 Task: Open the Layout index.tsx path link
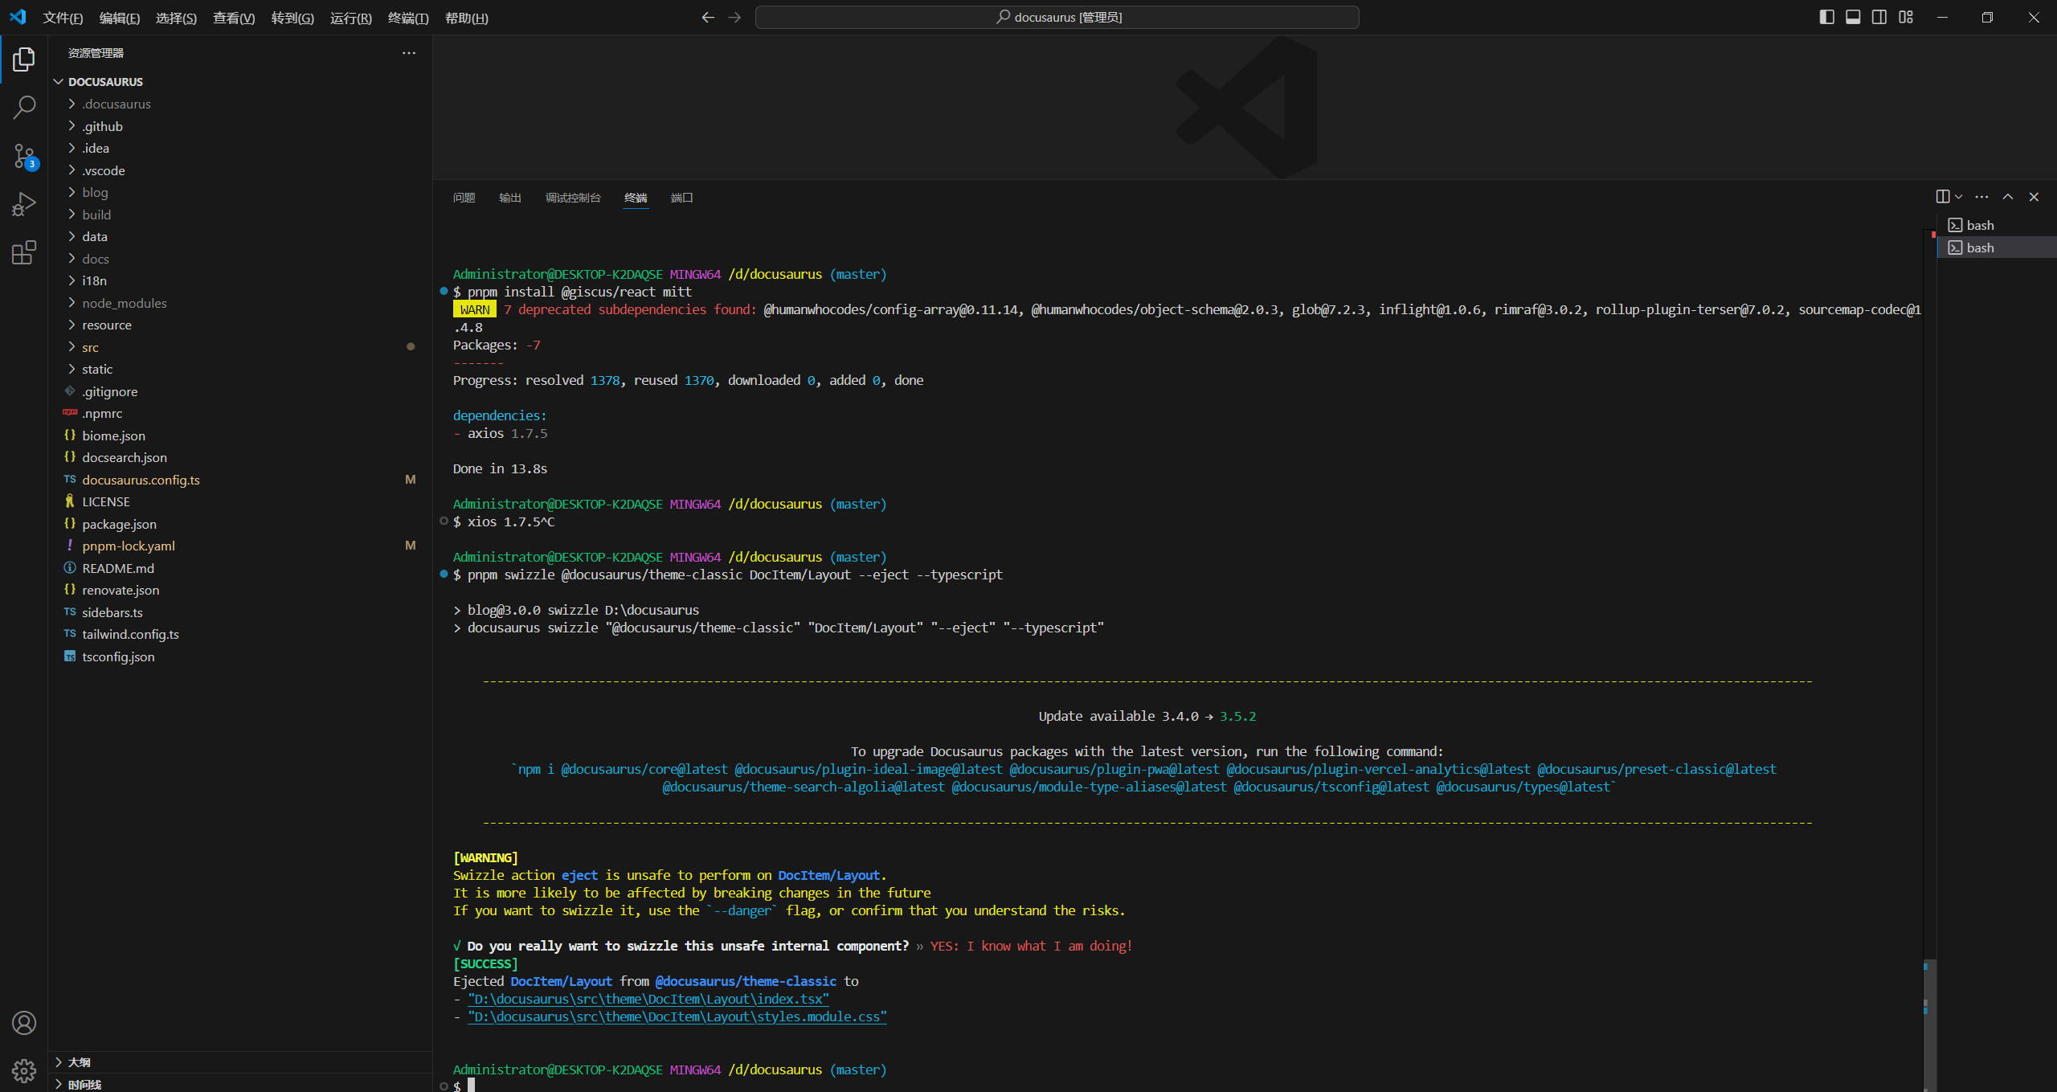(x=648, y=999)
